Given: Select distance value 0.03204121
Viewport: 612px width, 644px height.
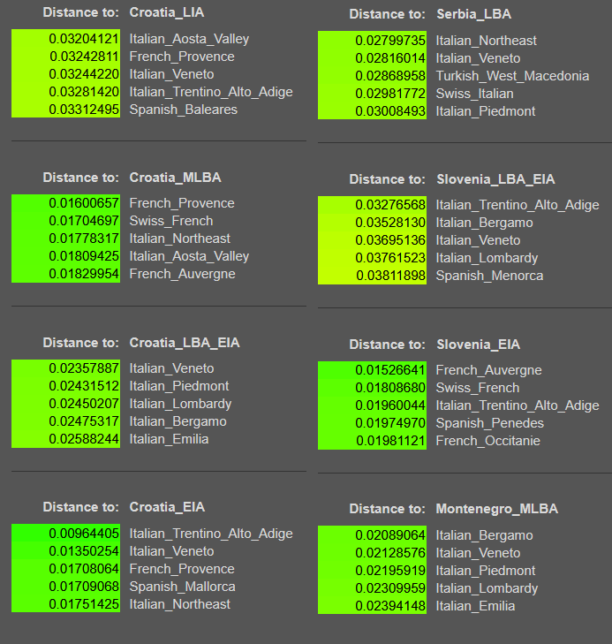Looking at the screenshot, I should [x=84, y=39].
